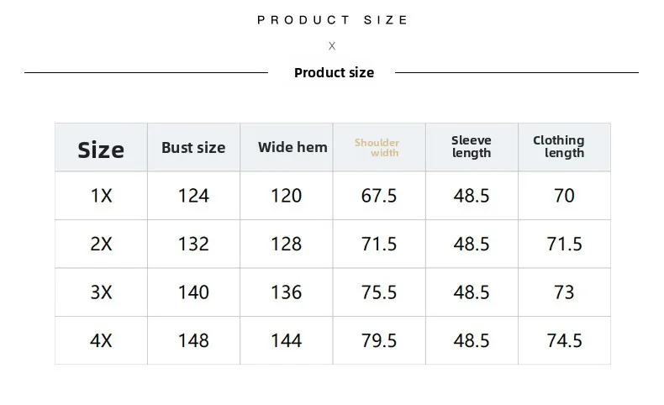Screen dimensions: 664x405
Task: Click the small 'X' below the title
Action: click(x=332, y=46)
